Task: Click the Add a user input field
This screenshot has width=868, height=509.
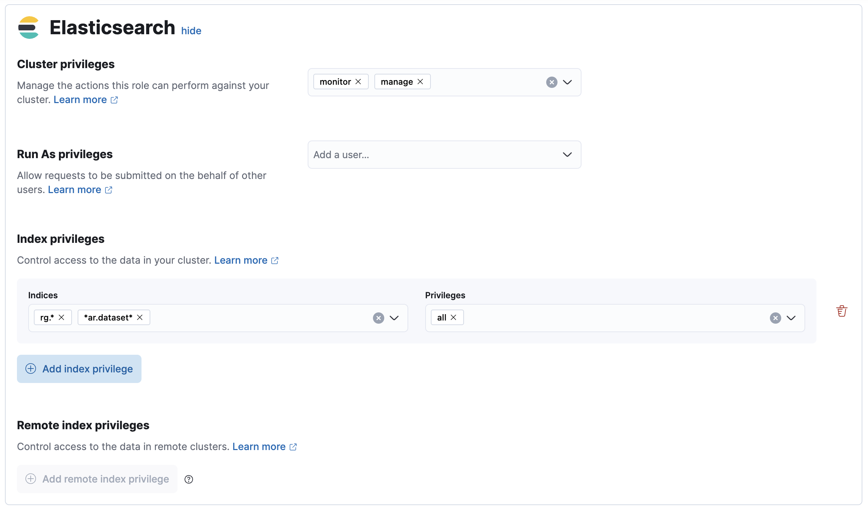Action: (x=444, y=155)
